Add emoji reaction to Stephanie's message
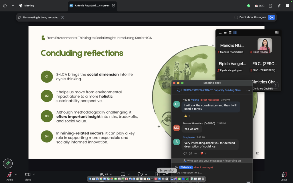 tap(190, 154)
